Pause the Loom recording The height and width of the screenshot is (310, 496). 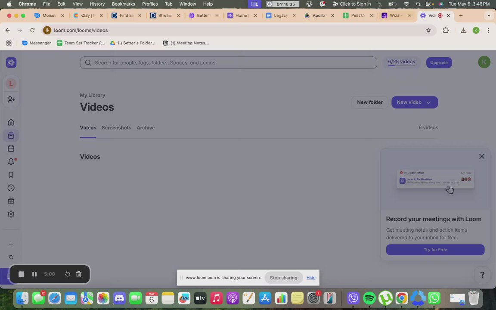34,274
